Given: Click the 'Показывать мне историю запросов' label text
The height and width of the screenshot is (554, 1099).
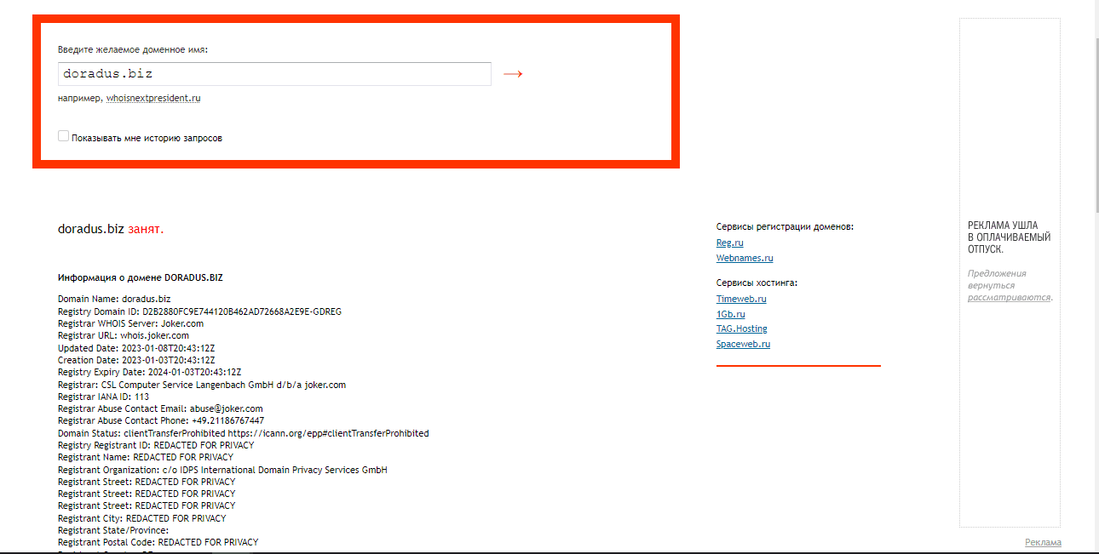Looking at the screenshot, I should coord(147,138).
